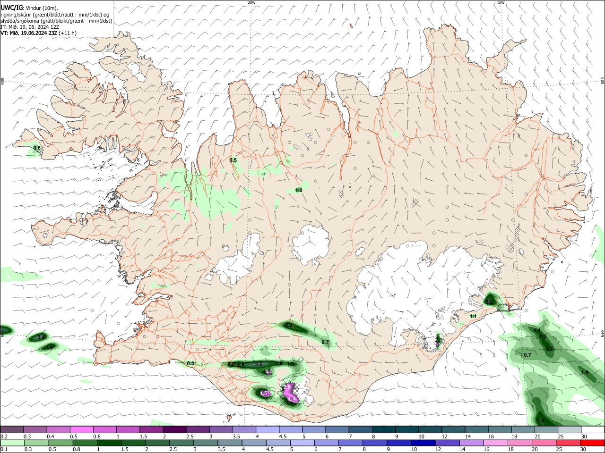Image resolution: width=605 pixels, height=453 pixels.
Task: Click the '2.6' precipitation value
Action: coord(489,302)
